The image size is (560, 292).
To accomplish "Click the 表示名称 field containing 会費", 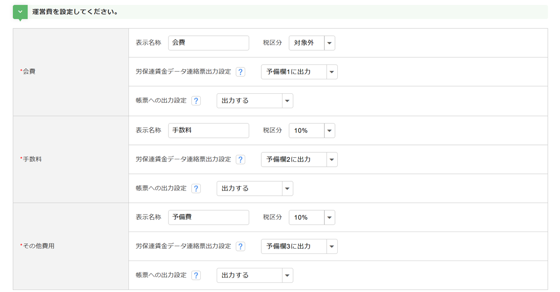I will [x=208, y=43].
